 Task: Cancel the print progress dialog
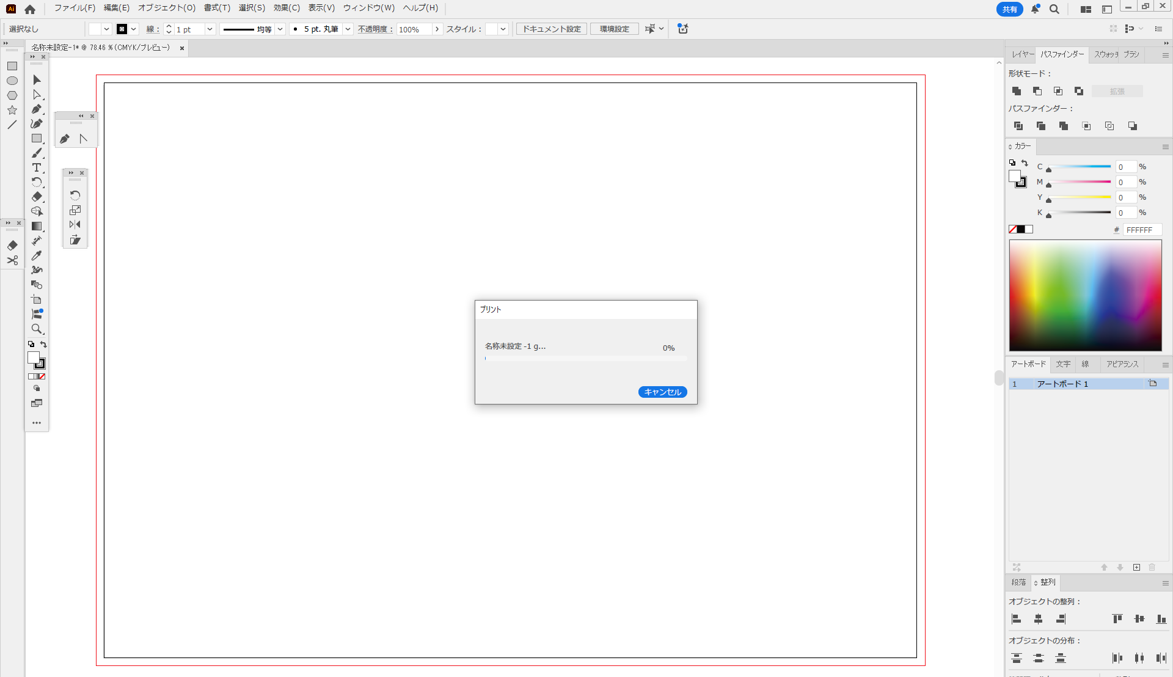(662, 392)
